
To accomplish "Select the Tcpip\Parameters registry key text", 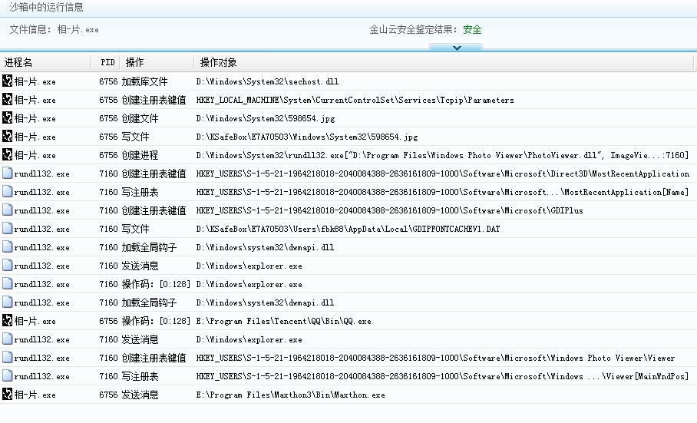I will (355, 101).
